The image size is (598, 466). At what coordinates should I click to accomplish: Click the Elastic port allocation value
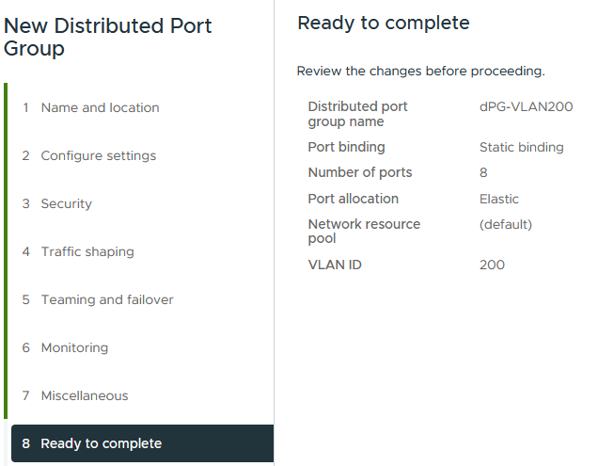tap(498, 199)
